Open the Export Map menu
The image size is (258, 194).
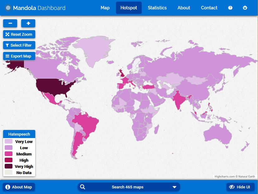(19, 56)
